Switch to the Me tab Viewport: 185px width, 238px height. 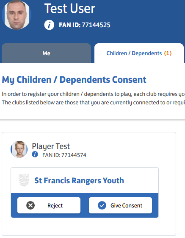[x=47, y=53]
